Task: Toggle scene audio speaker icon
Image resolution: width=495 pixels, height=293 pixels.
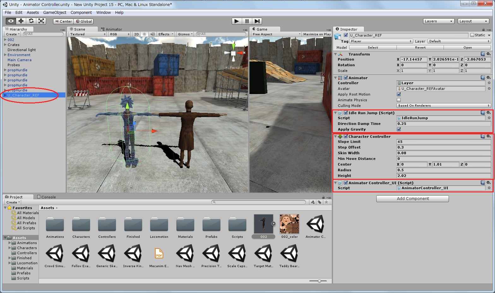Action: [152, 34]
